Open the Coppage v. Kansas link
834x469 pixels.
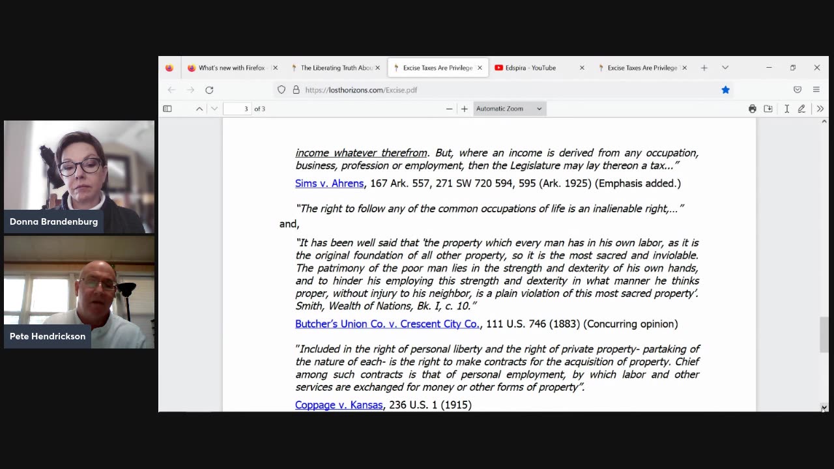[339, 405]
